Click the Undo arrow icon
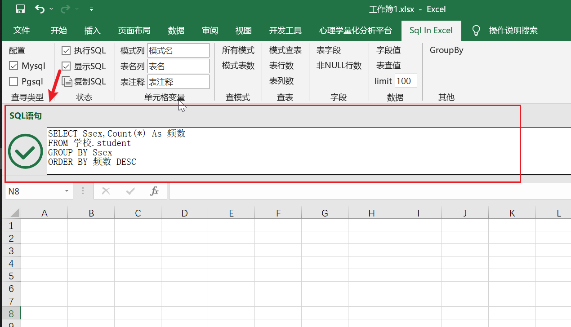 click(39, 9)
